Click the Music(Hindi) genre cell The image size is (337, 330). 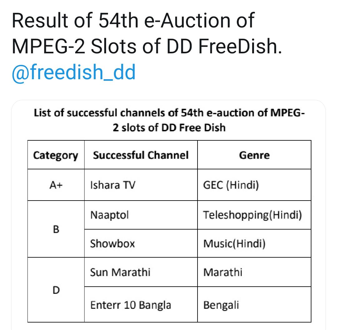pos(254,243)
